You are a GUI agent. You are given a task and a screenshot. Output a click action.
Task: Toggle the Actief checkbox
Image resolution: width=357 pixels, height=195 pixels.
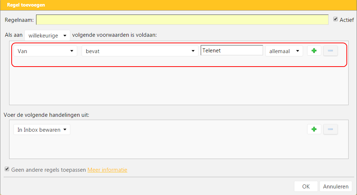[x=336, y=19]
